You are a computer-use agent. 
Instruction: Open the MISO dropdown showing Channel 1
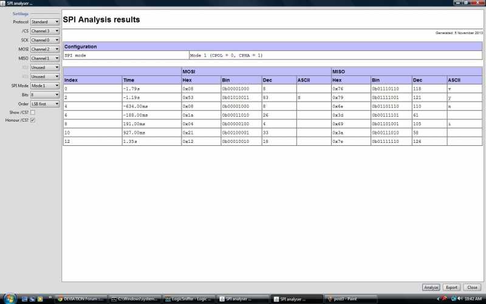pyautogui.click(x=45, y=58)
